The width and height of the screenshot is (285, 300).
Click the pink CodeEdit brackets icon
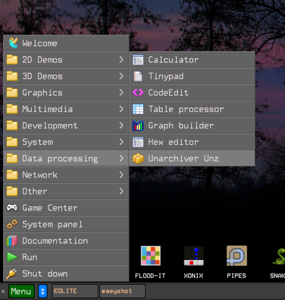[x=138, y=92]
